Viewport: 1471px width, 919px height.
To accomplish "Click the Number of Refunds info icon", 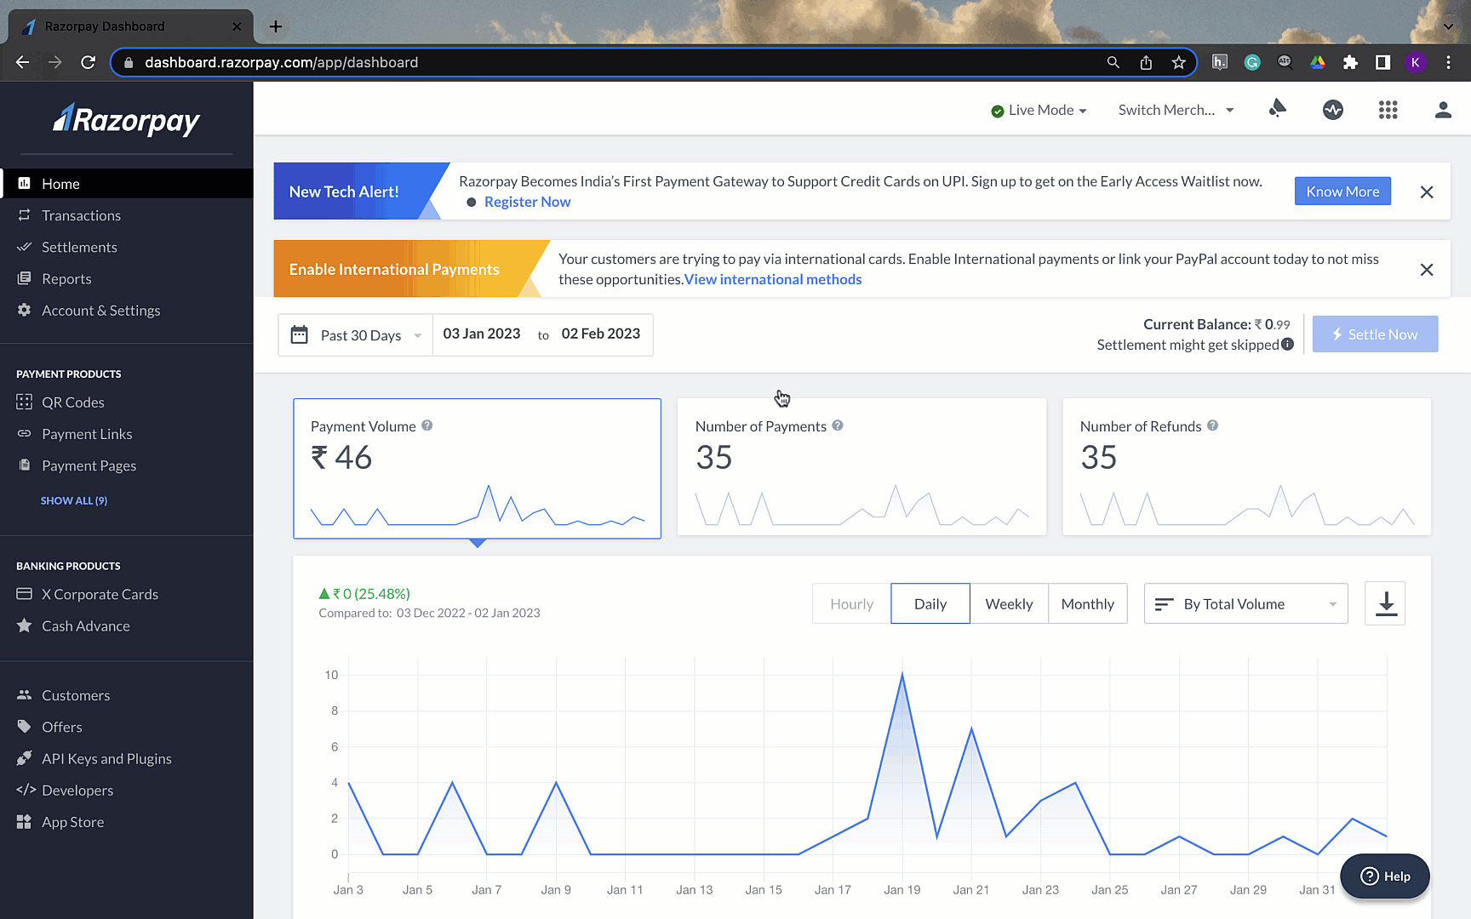I will coord(1212,425).
